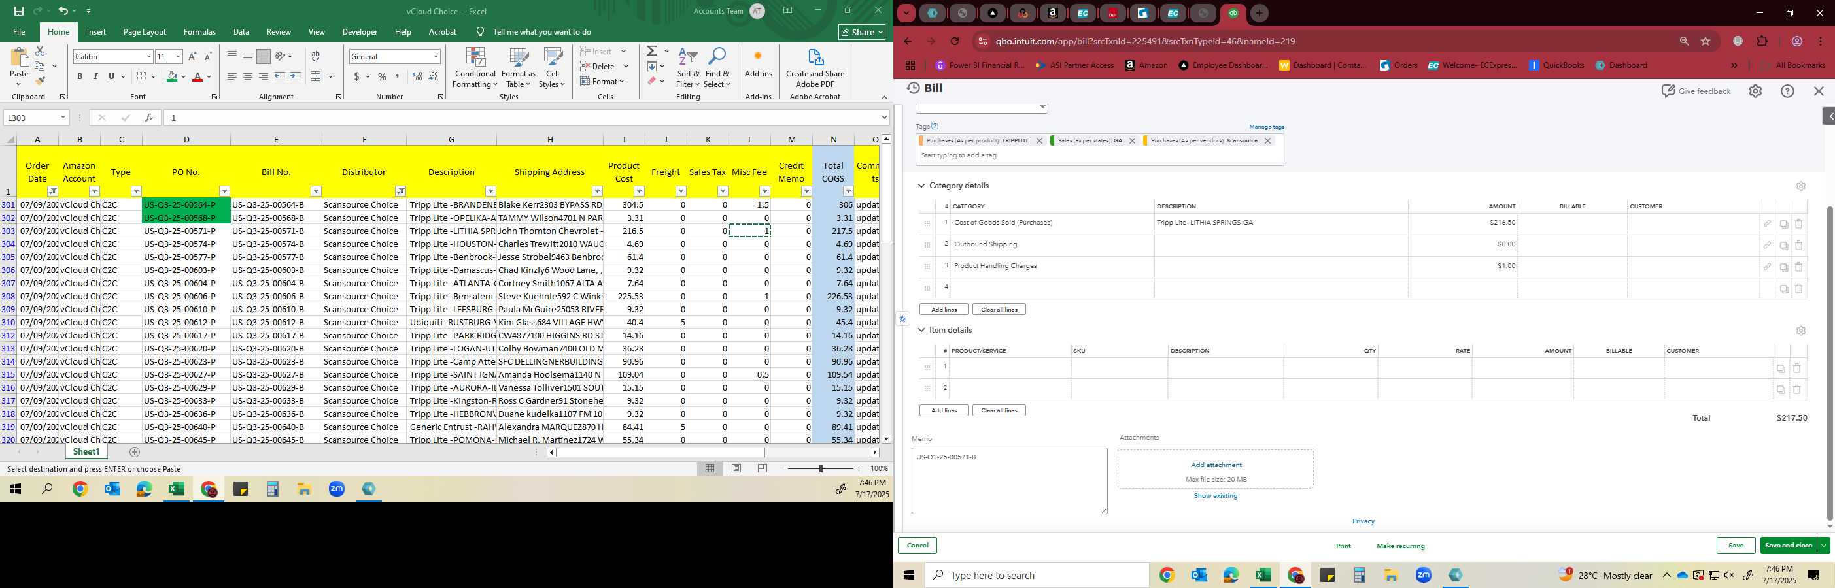
Task: Click the Merge & Center icon
Action: tap(317, 77)
